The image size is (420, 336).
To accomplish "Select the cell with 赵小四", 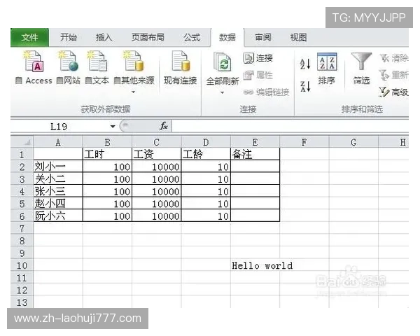I will point(58,204).
